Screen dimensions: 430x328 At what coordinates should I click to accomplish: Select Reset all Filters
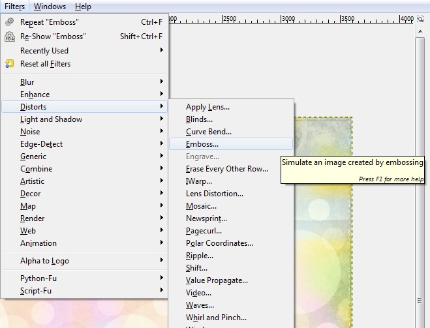84,64
